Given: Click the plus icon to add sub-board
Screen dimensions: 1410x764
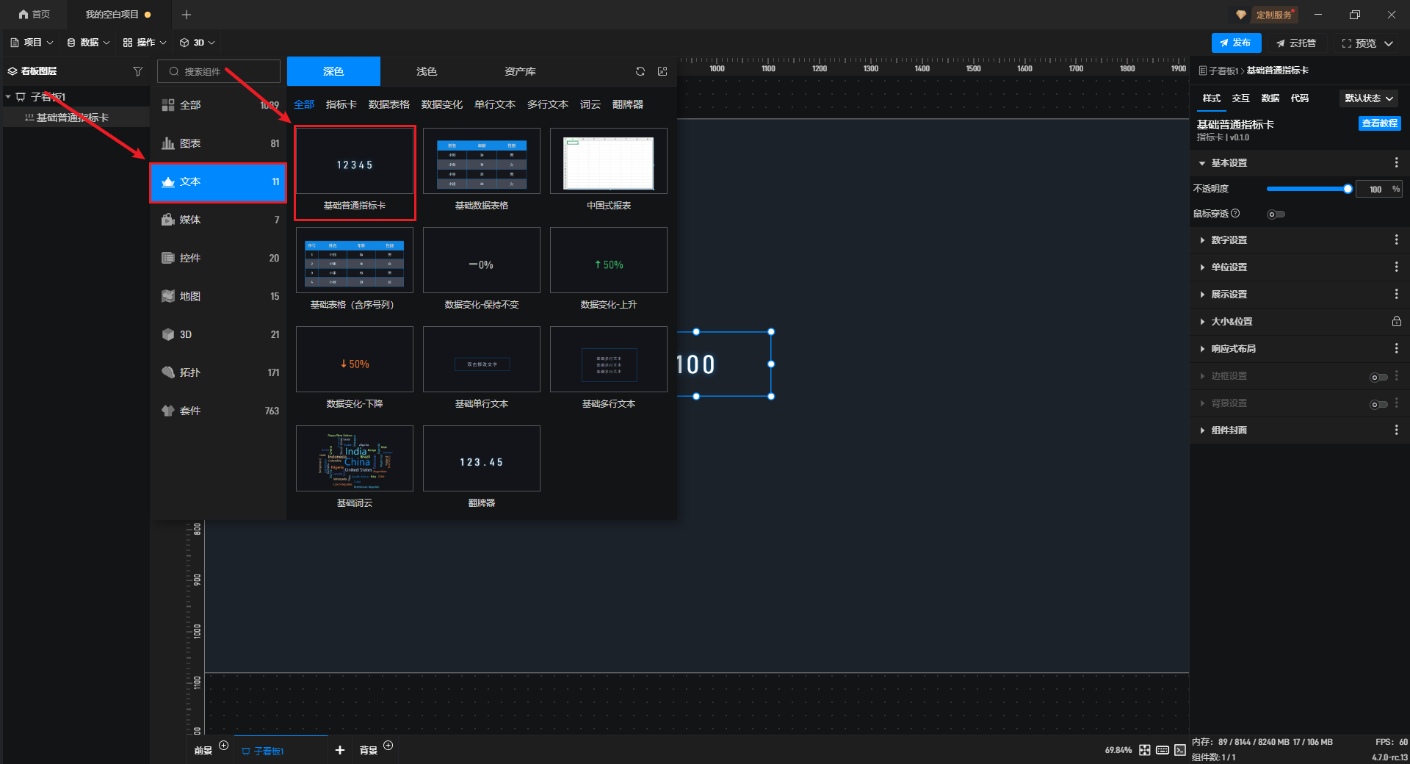Looking at the screenshot, I should tap(339, 750).
